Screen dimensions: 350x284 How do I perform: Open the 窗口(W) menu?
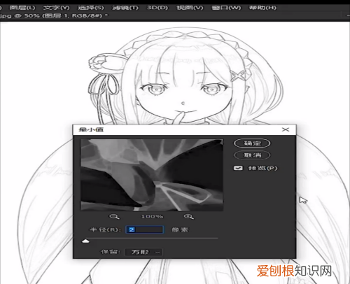pyautogui.click(x=226, y=8)
